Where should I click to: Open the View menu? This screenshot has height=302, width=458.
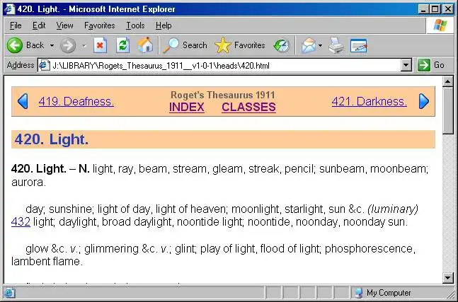pyautogui.click(x=64, y=25)
